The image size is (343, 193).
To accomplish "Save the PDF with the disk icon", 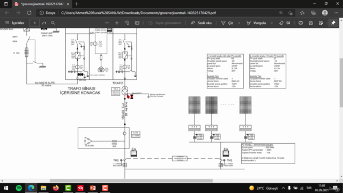I will (311, 23).
